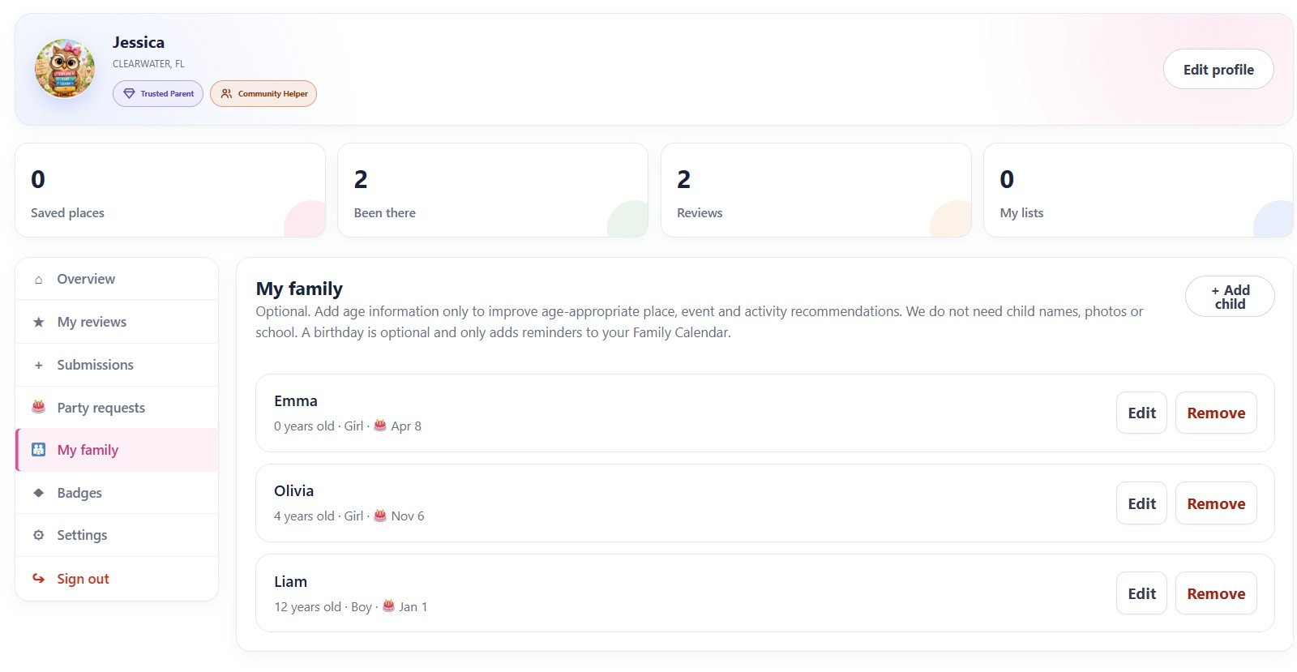The height and width of the screenshot is (672, 1297).
Task: Open the Overview section
Action: click(117, 279)
